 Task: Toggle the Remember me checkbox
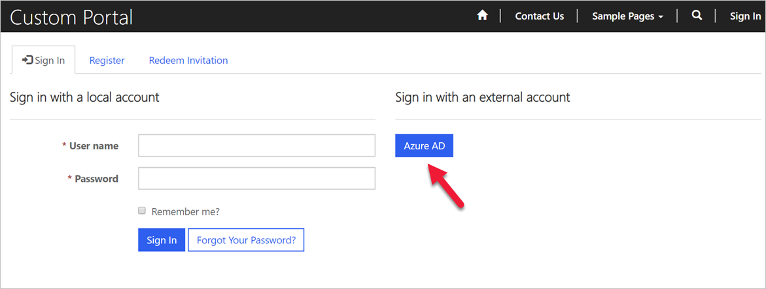point(142,211)
